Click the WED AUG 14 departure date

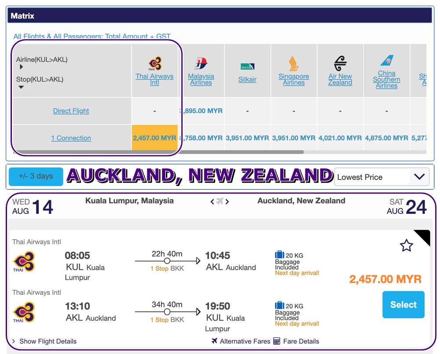33,207
